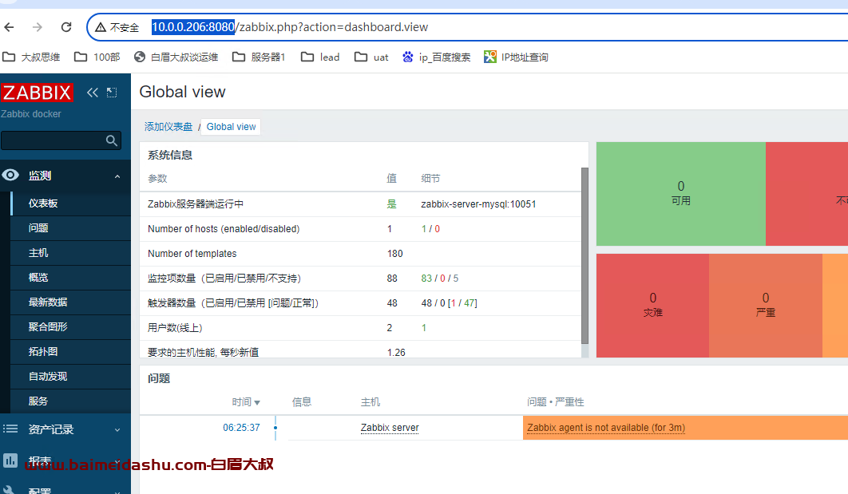Click the browser forward arrow
This screenshot has height=494, width=848.
tap(38, 27)
